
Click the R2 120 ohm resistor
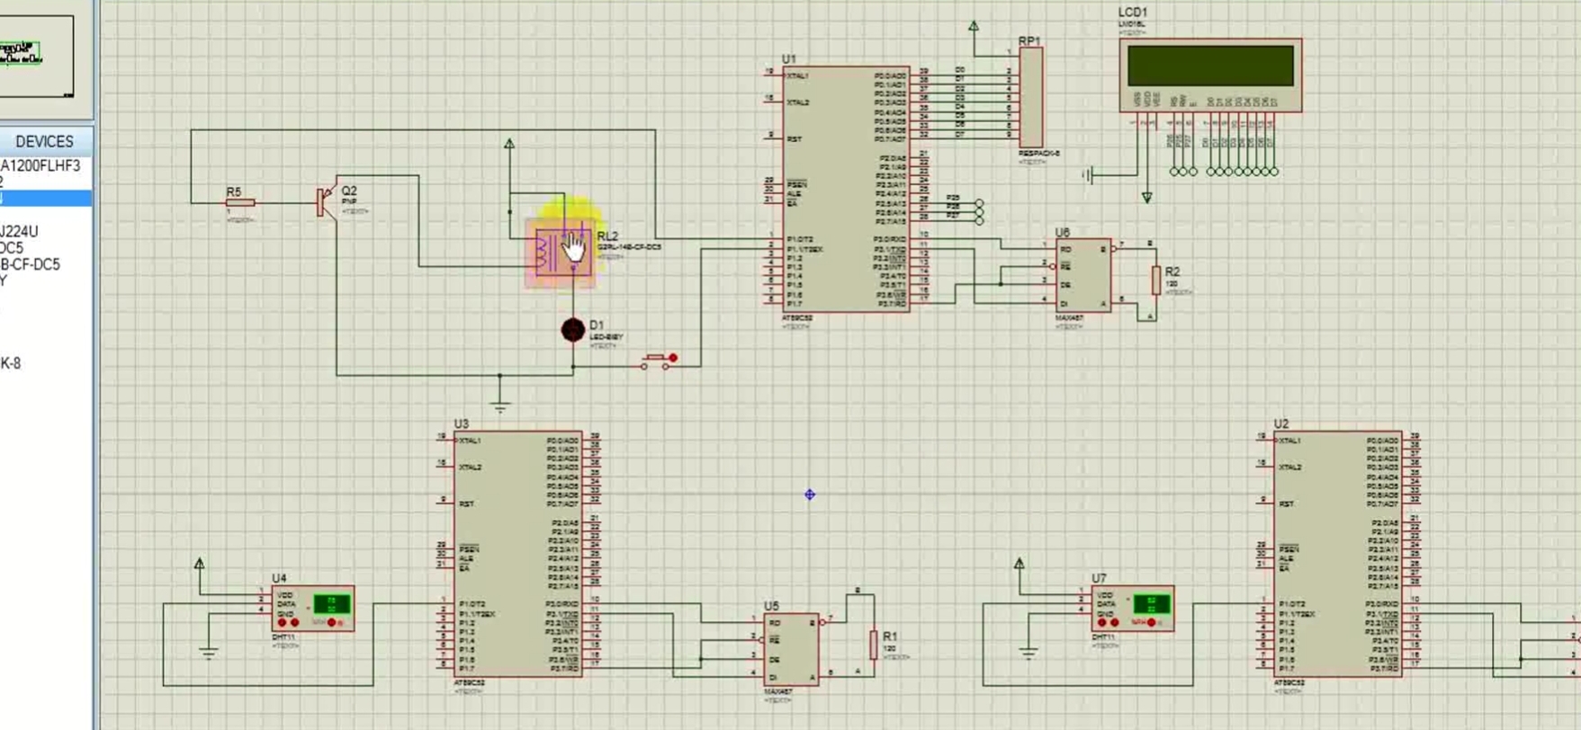[x=1156, y=280]
